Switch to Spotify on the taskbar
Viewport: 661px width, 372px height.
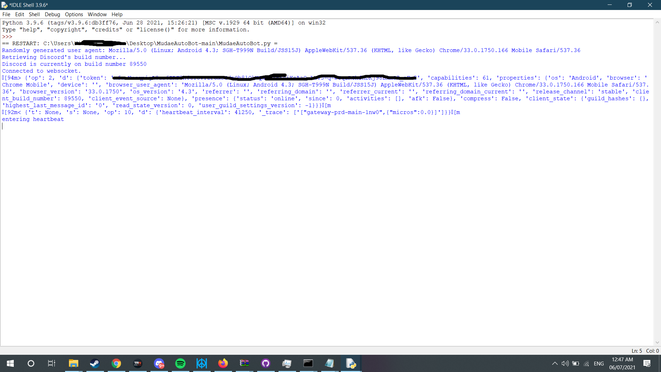[x=180, y=363]
